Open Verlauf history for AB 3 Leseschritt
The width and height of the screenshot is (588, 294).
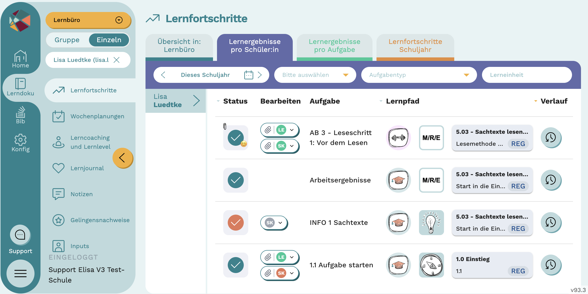click(551, 138)
